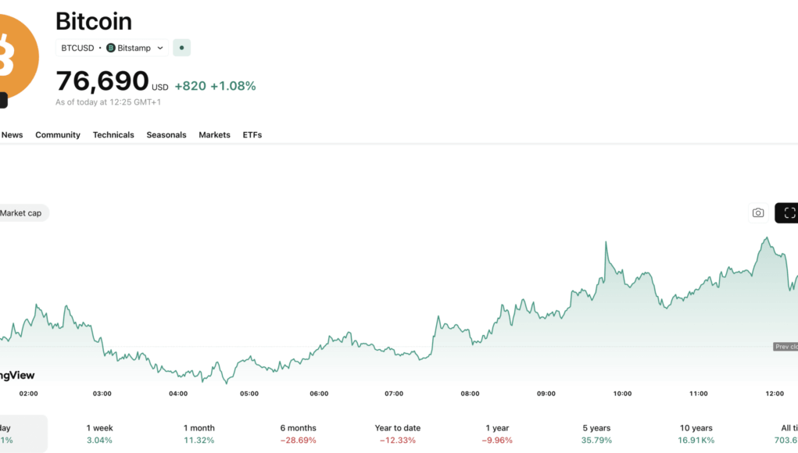
Task: Select the 5 years performance range
Action: [x=596, y=433]
